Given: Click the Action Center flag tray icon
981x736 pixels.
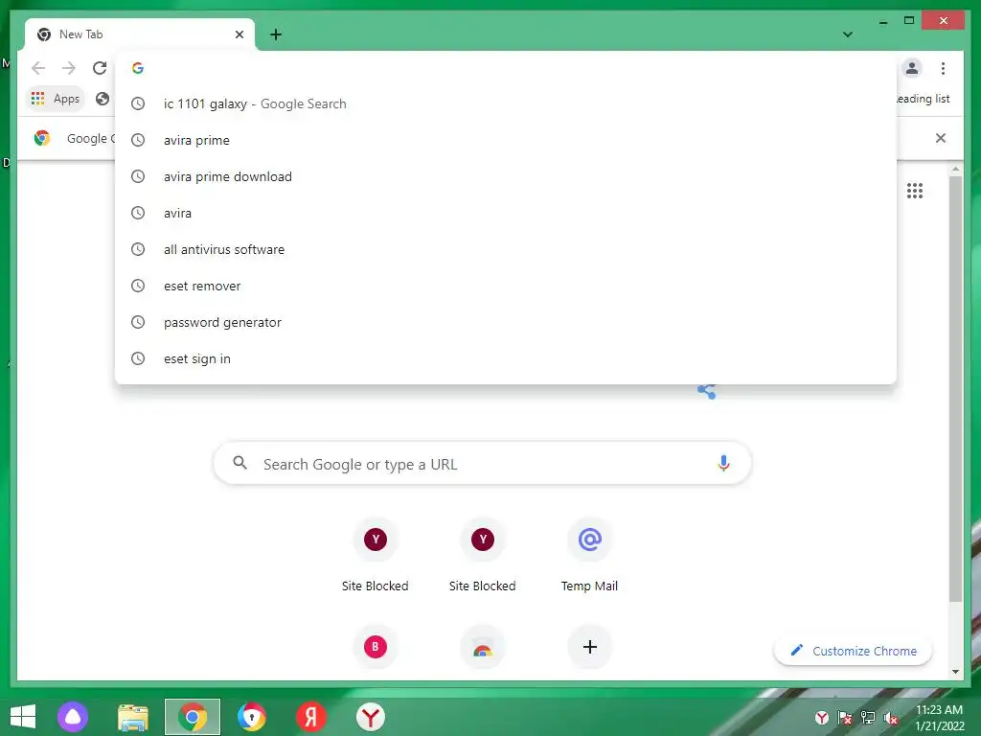Looking at the screenshot, I should tap(845, 718).
